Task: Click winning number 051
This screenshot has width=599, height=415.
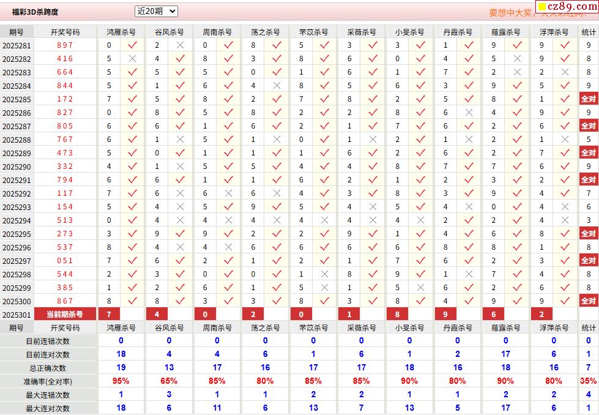Action: pos(65,261)
